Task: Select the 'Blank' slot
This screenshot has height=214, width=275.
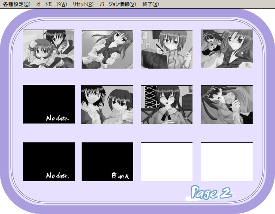Action: click(x=107, y=162)
